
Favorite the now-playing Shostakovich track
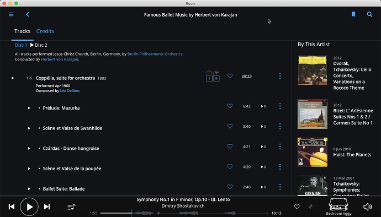pos(297,207)
